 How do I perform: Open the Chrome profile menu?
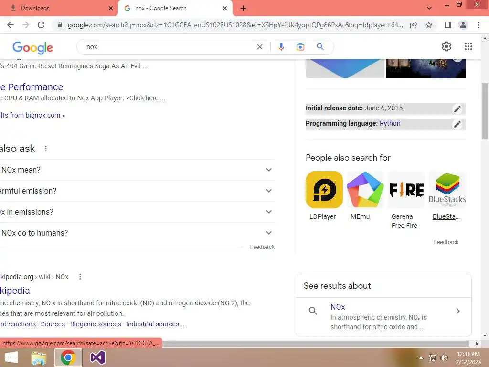pos(463,25)
